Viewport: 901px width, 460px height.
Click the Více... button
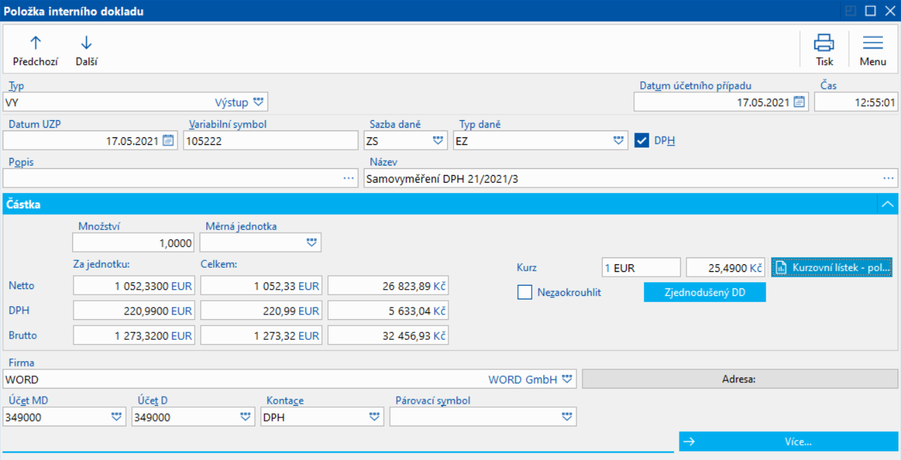tap(788, 441)
